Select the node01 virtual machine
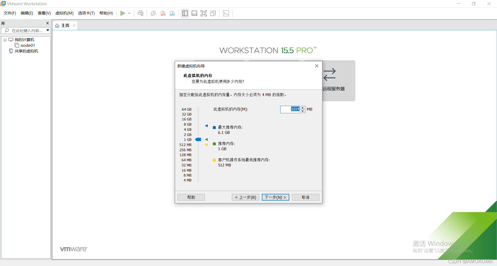This screenshot has height=266, width=497. coord(28,45)
